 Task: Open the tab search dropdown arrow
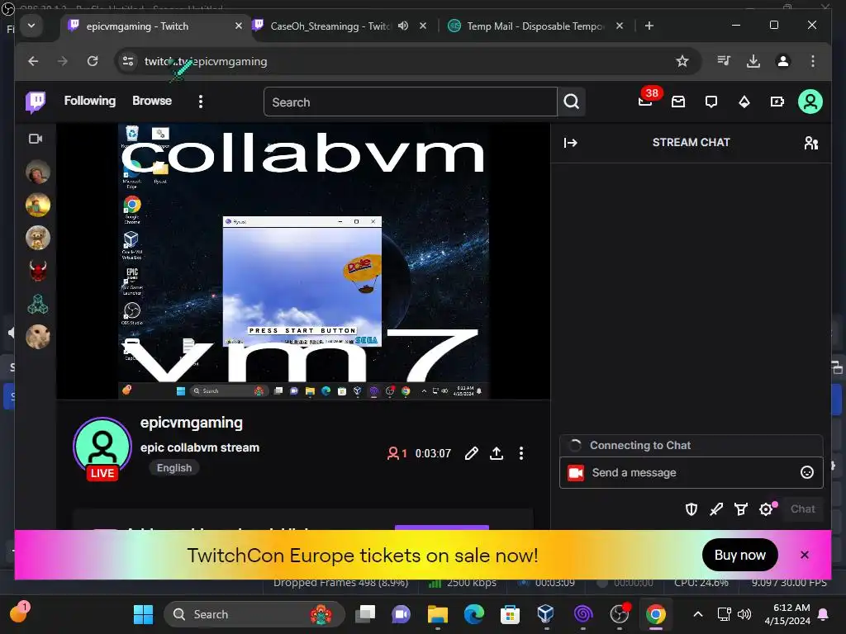pos(31,26)
